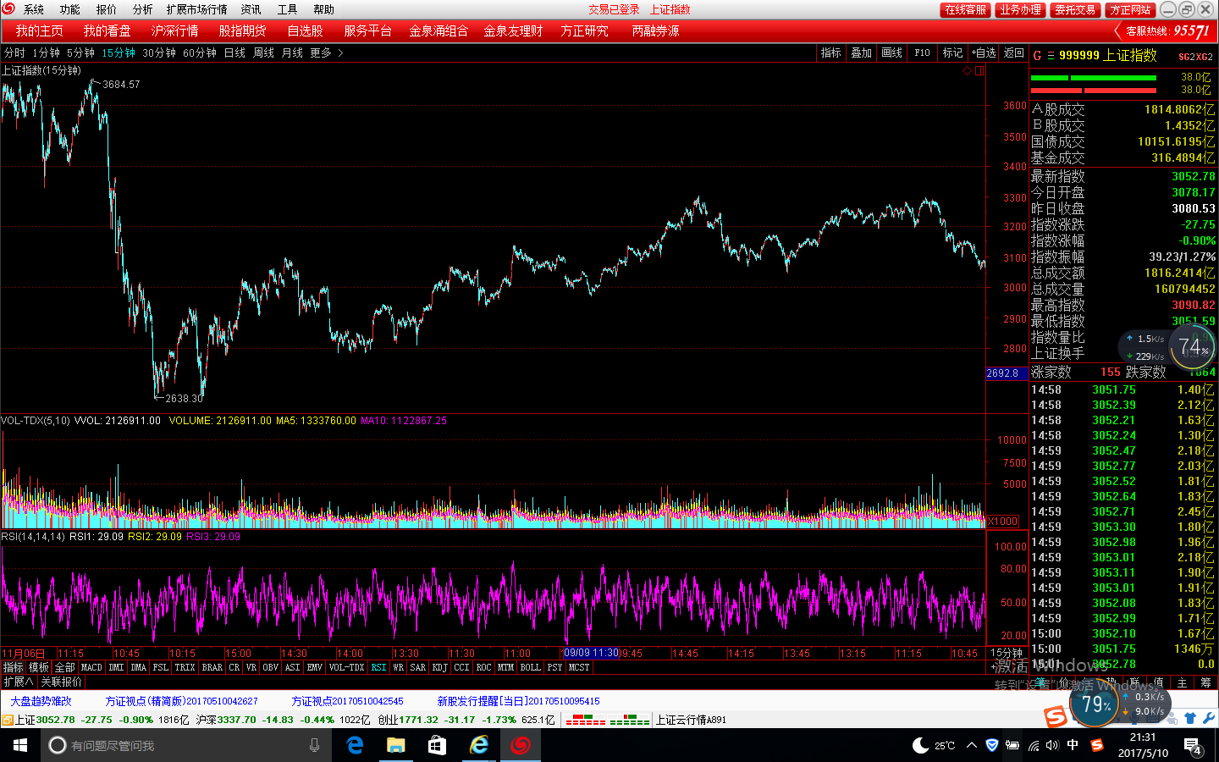This screenshot has height=762, width=1219.
Task: Click the 委托交易 button
Action: 1075,9
